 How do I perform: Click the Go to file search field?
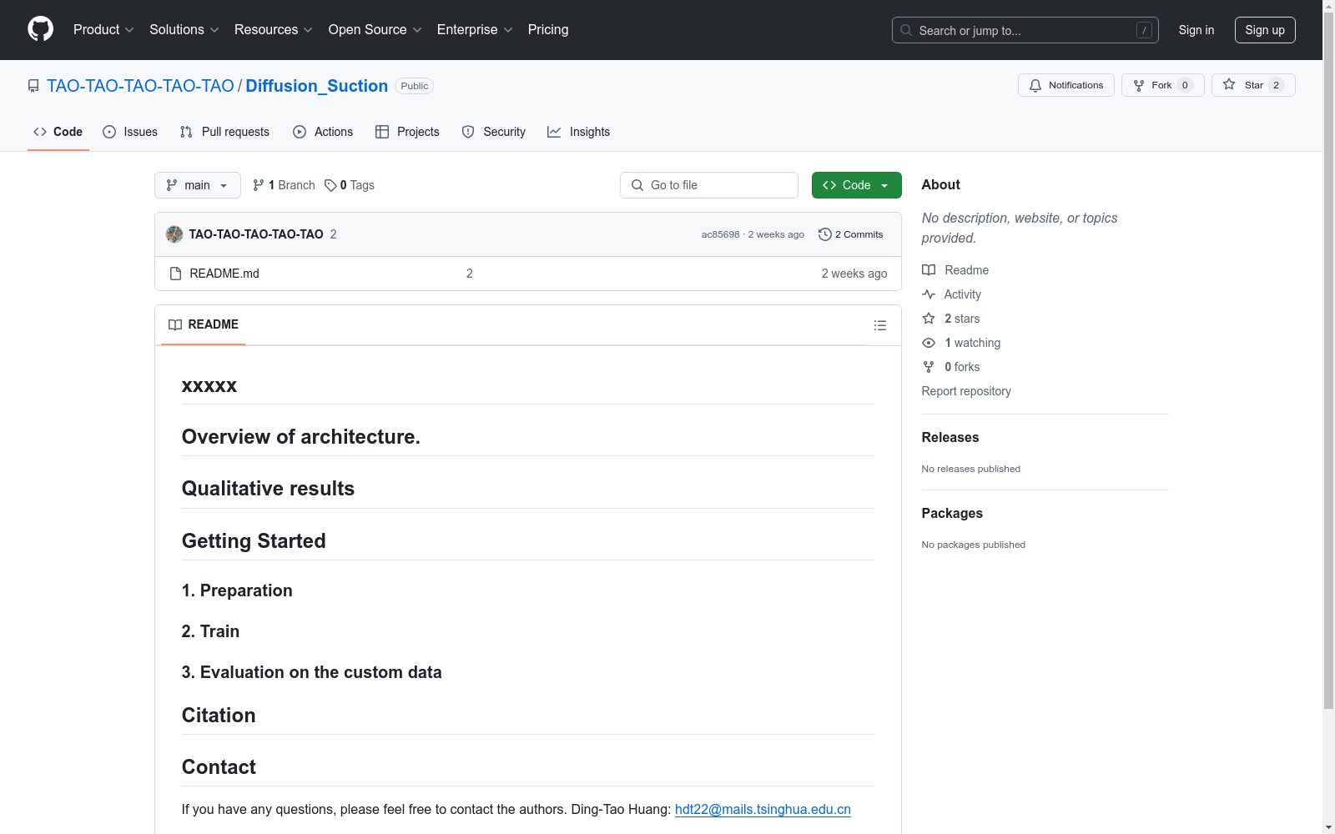709,185
